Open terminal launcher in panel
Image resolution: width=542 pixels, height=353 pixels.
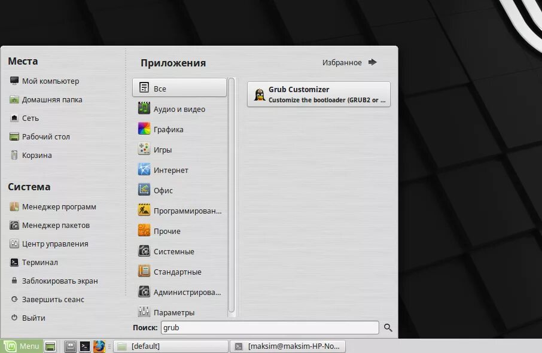point(85,346)
